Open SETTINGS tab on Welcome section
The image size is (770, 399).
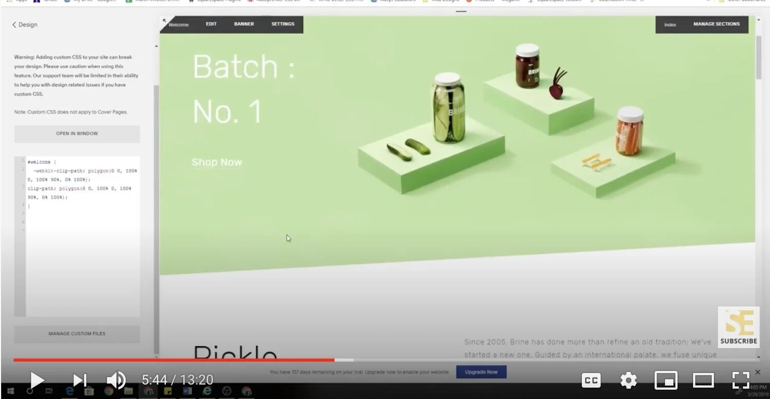pyautogui.click(x=283, y=24)
